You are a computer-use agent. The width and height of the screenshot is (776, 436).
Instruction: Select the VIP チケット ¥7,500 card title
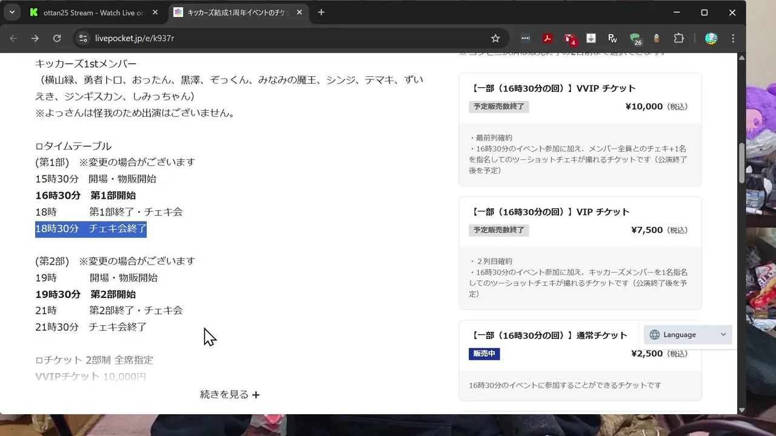click(x=550, y=212)
